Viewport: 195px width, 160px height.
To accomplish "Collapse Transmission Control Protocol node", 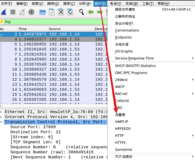I will (1, 122).
